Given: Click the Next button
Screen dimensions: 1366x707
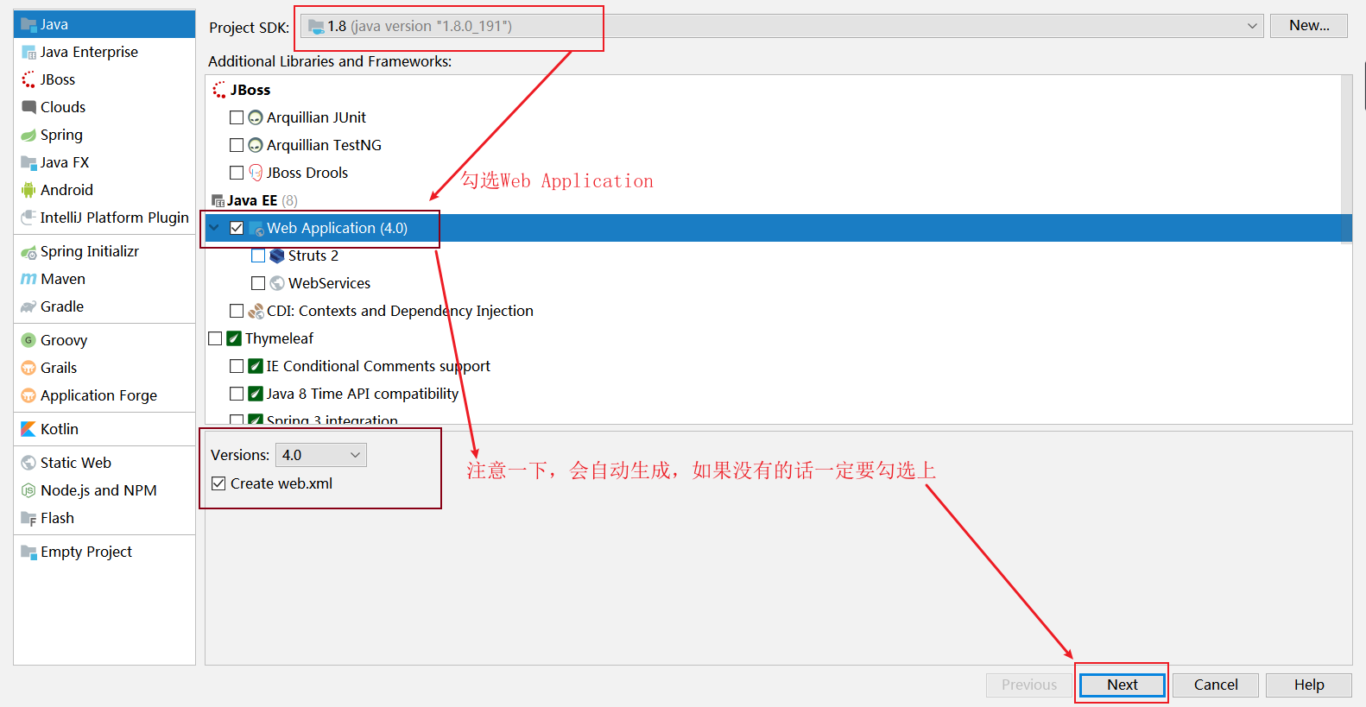Looking at the screenshot, I should [x=1123, y=685].
